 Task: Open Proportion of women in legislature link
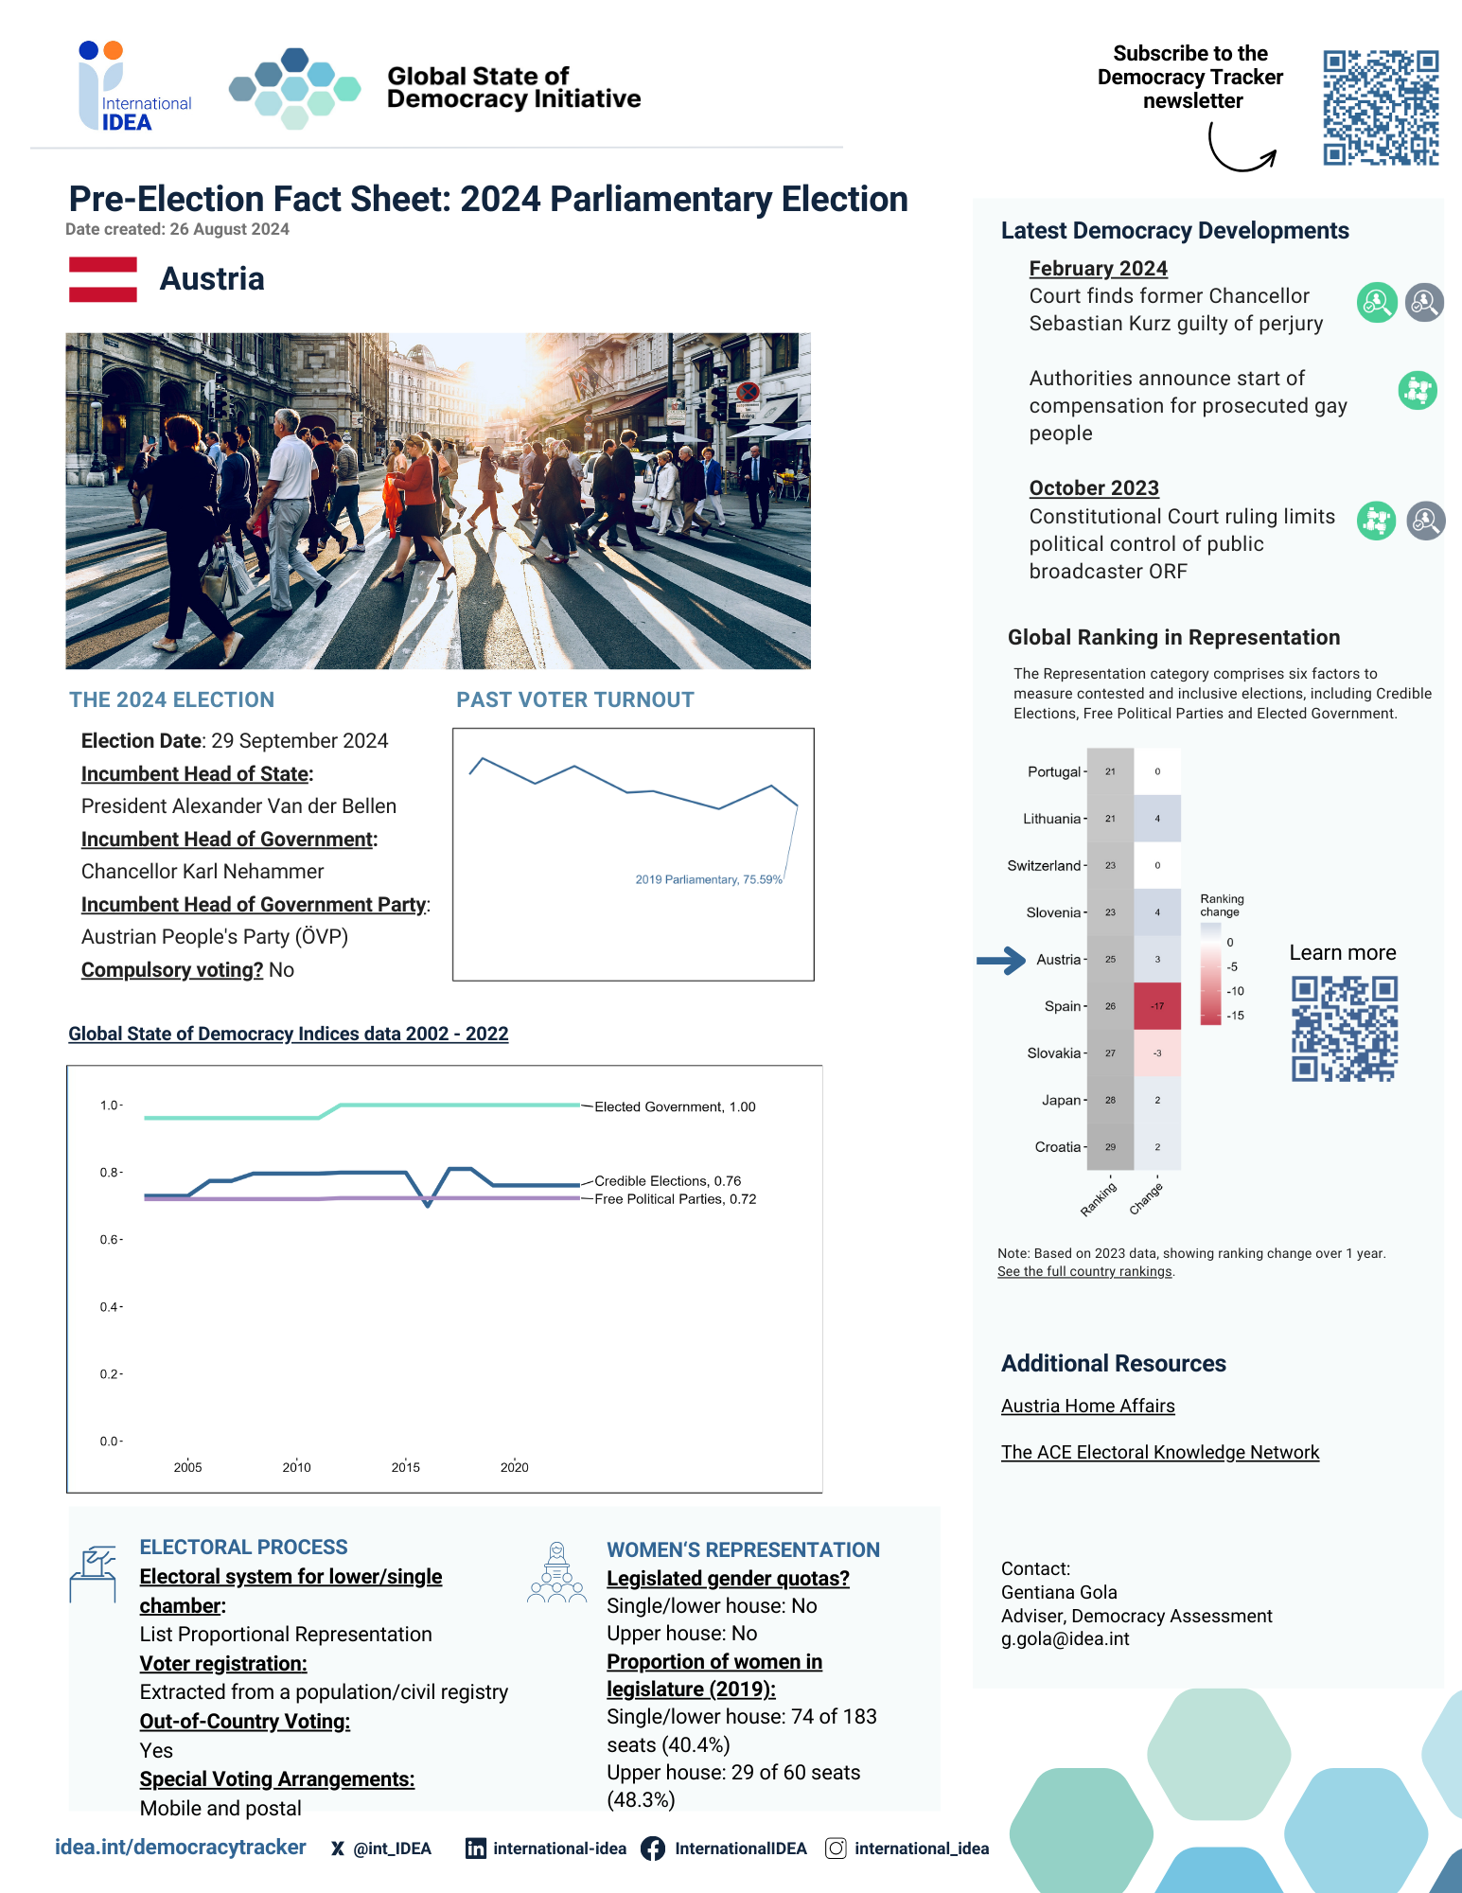pos(714,1675)
